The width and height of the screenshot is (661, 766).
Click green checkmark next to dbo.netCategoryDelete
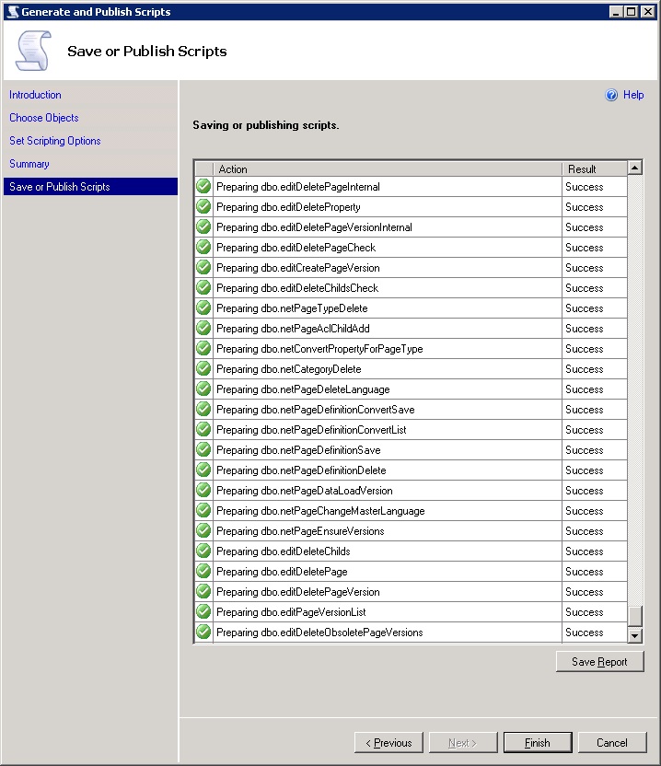pos(203,369)
